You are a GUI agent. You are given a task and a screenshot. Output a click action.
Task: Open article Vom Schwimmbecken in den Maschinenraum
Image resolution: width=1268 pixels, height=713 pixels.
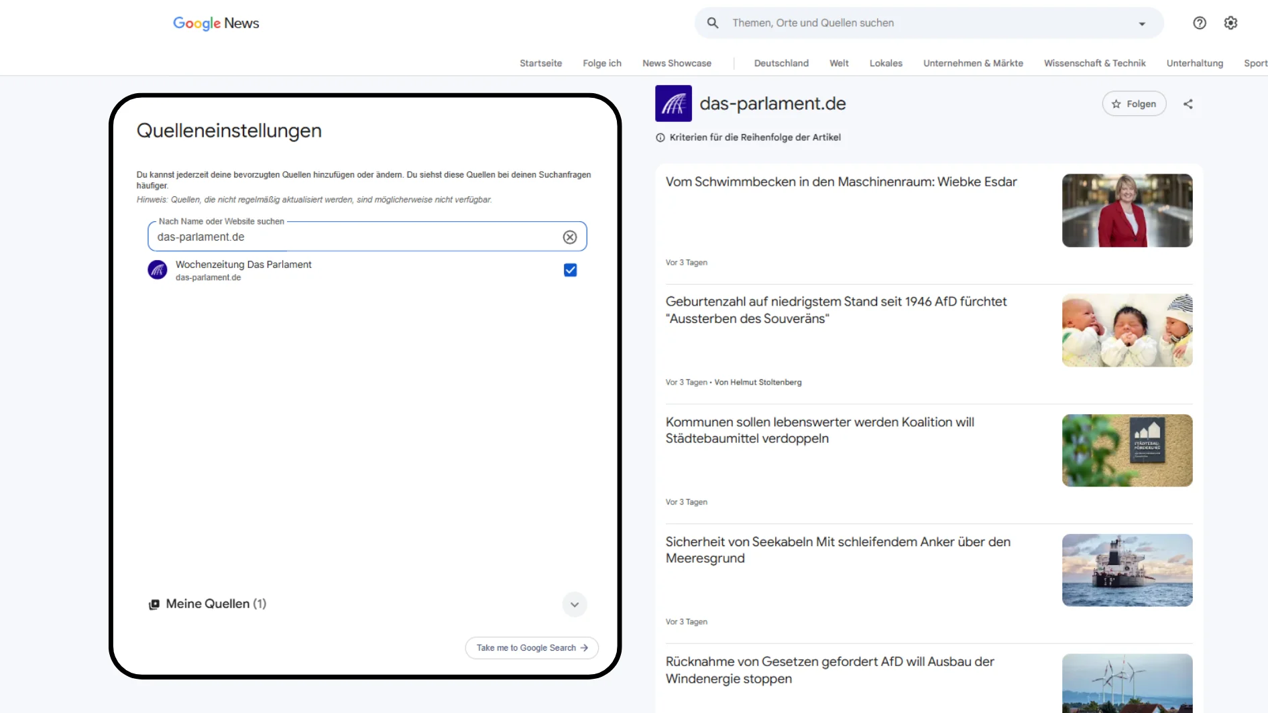tap(841, 182)
